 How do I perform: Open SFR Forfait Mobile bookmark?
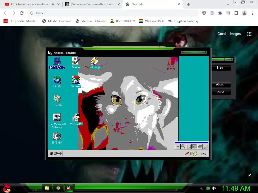[21, 21]
